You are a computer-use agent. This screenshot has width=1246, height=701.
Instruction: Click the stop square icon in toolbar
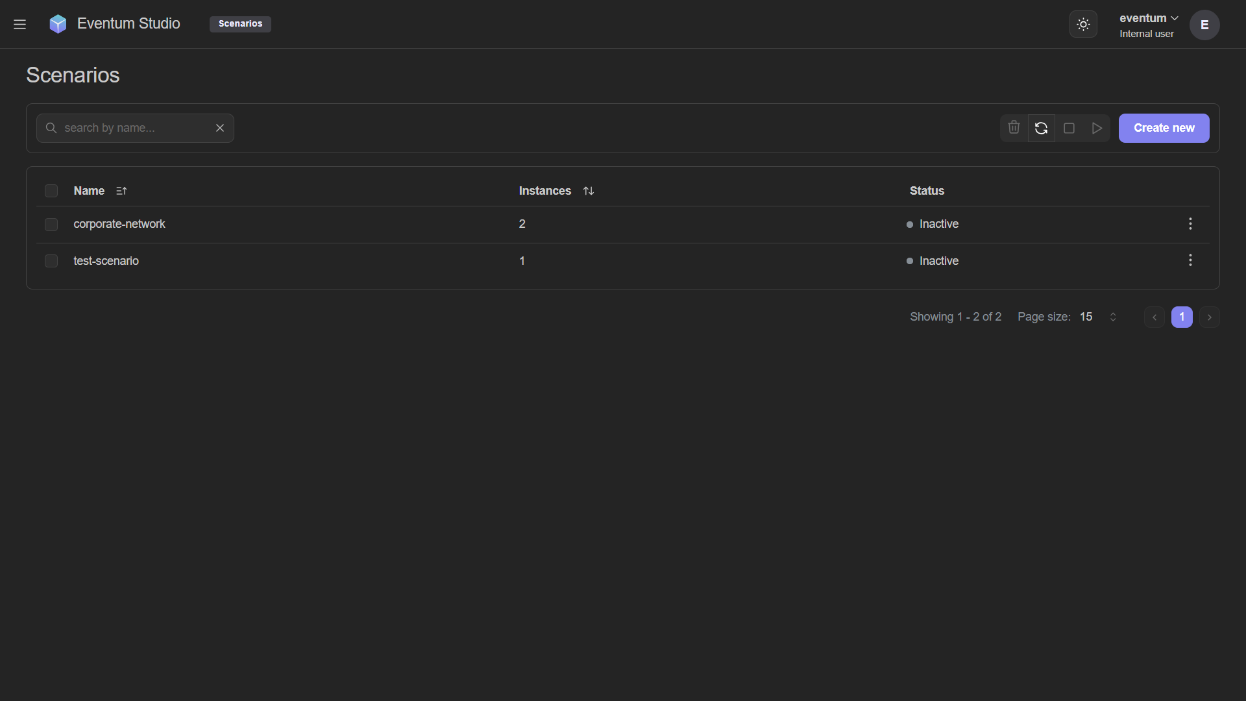tap(1069, 128)
